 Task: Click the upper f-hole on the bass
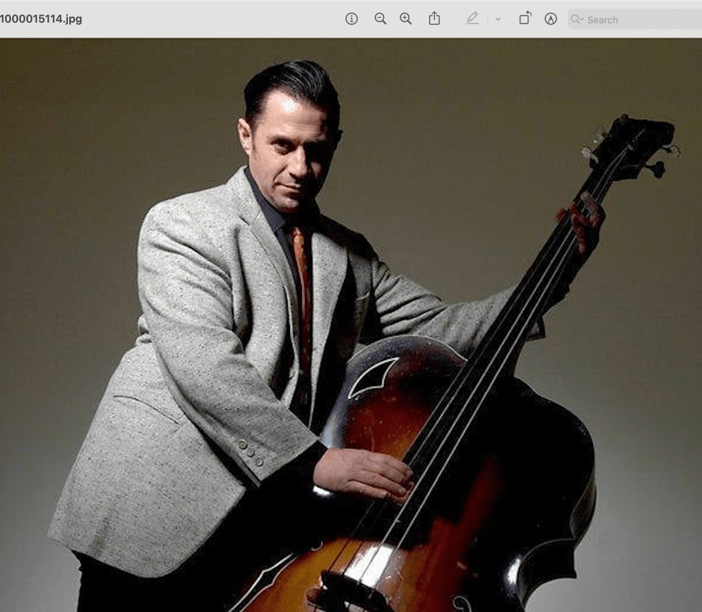point(372,376)
